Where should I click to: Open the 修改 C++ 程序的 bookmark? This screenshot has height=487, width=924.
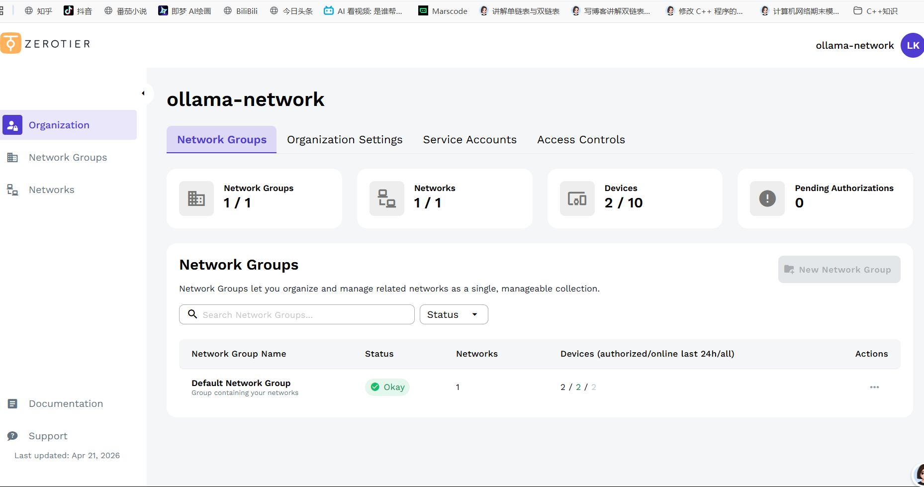click(704, 10)
